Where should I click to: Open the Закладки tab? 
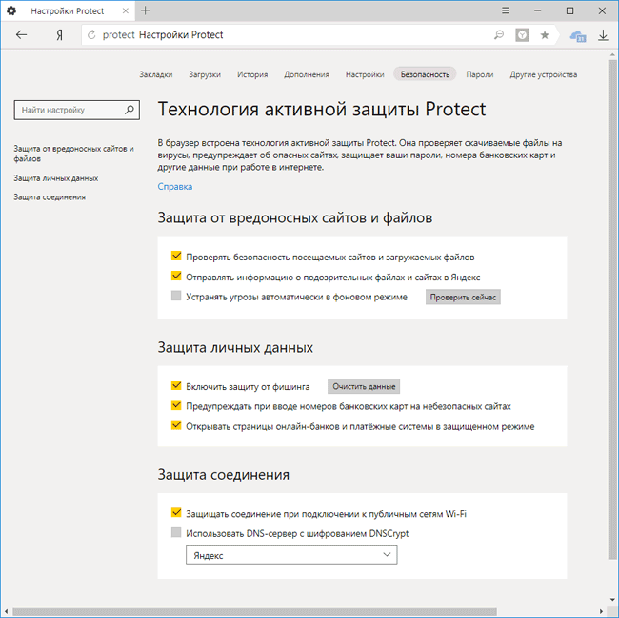point(156,74)
